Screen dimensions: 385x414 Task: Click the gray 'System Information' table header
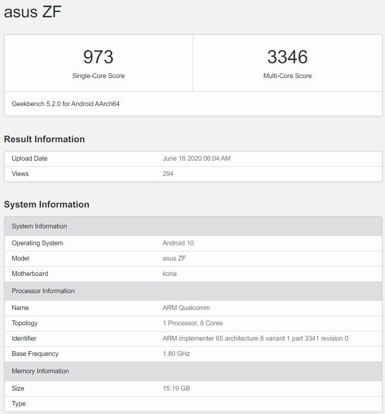(193, 226)
